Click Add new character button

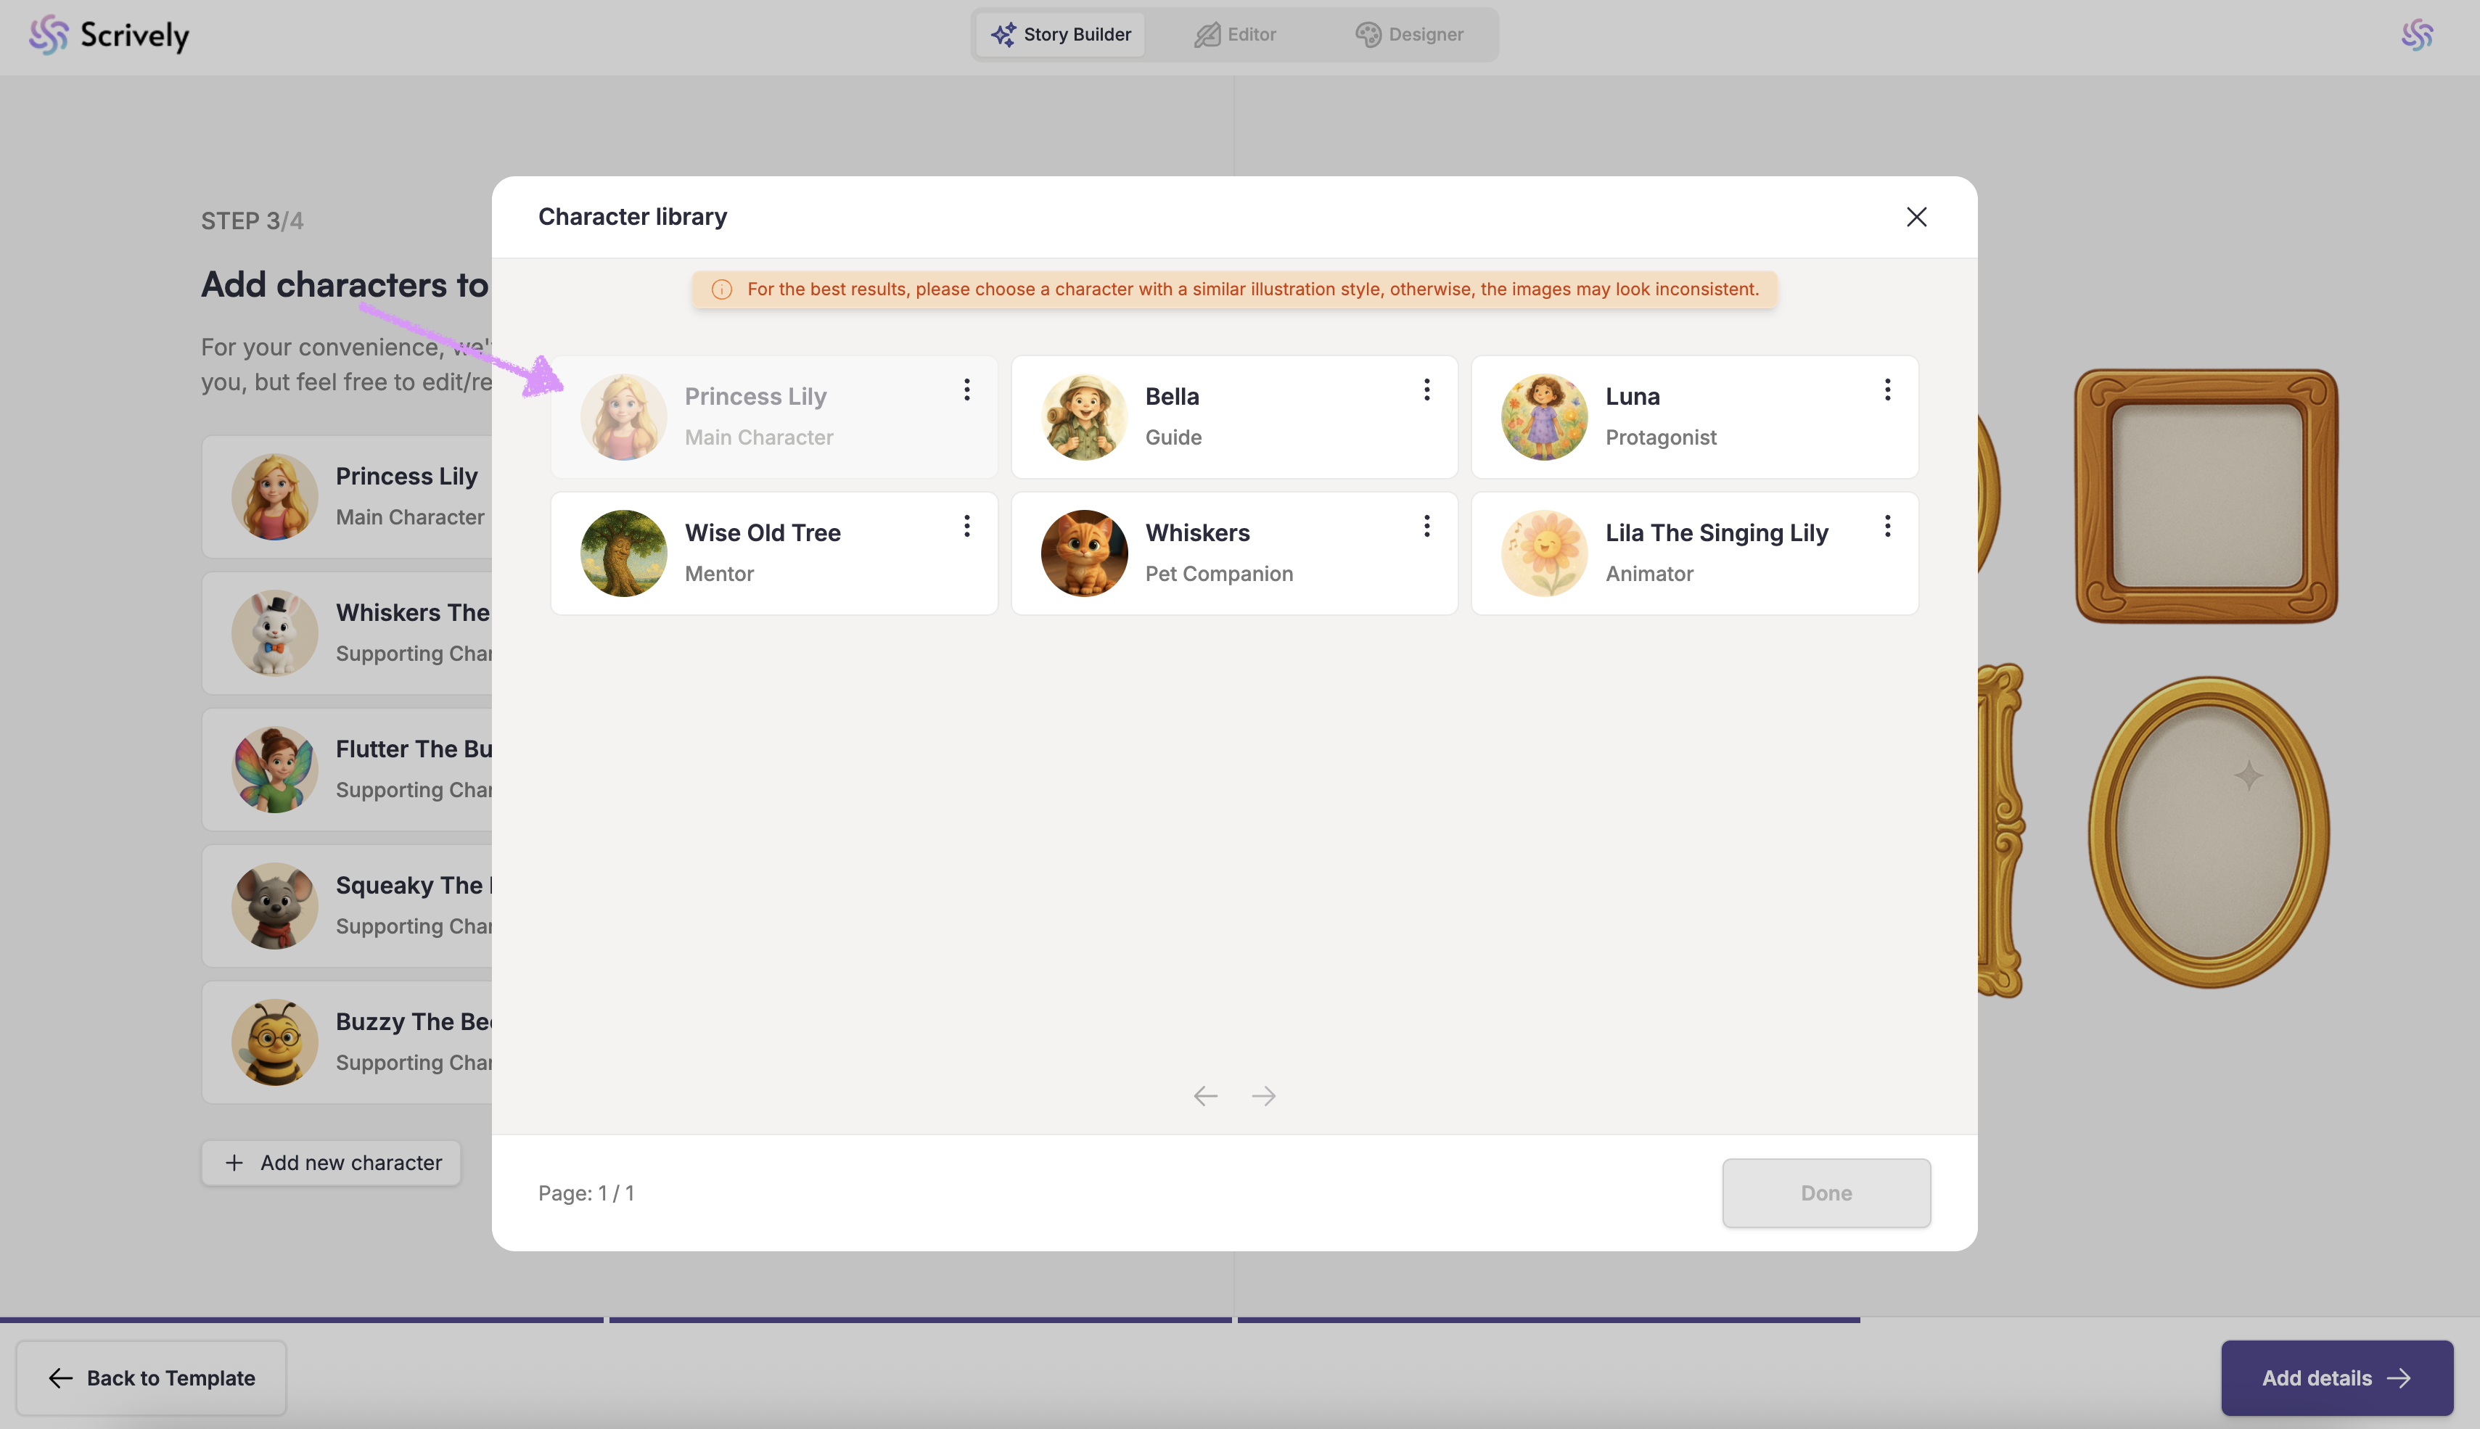coord(332,1162)
